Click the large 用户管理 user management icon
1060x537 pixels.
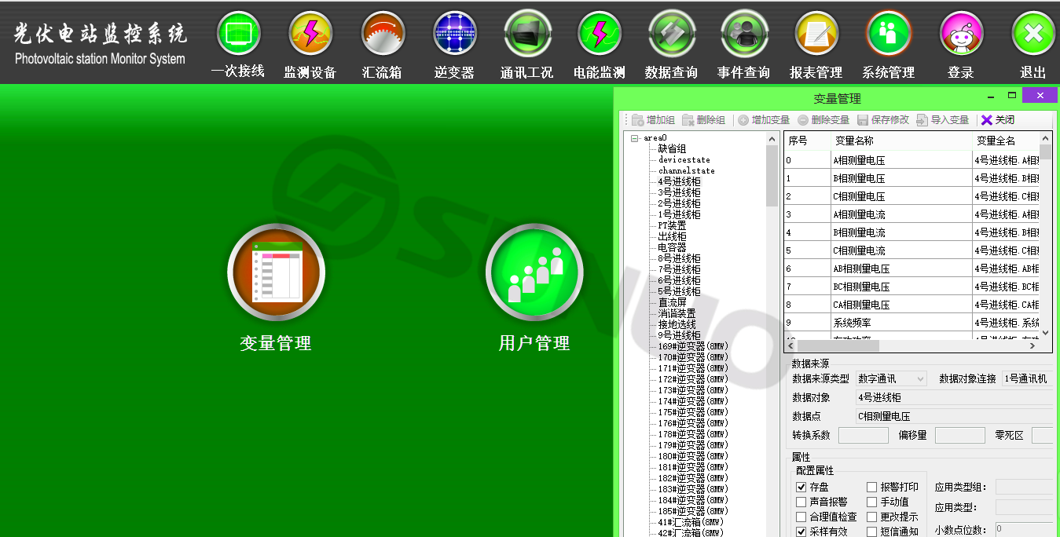coord(534,272)
